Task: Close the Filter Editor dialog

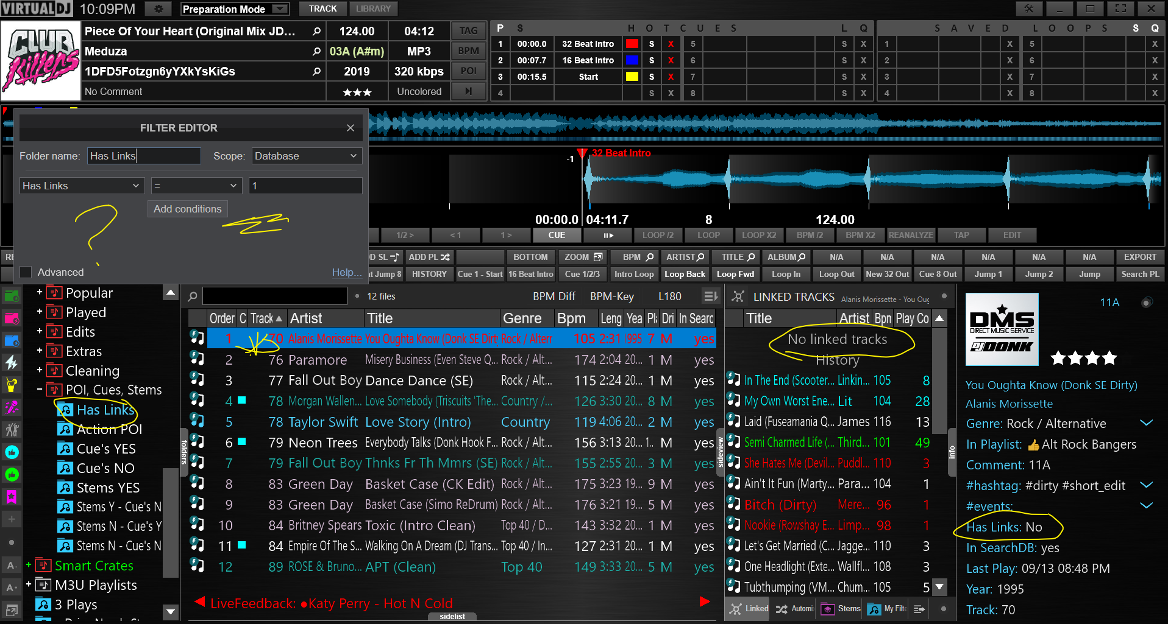Action: click(351, 128)
